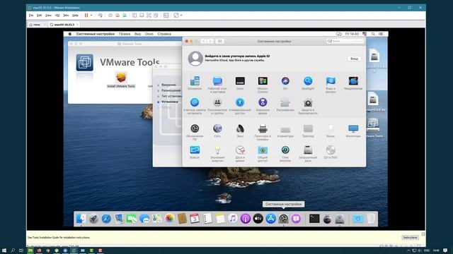Open the Вид menu in macOS
This screenshot has width=453, height=254.
pos(138,34)
